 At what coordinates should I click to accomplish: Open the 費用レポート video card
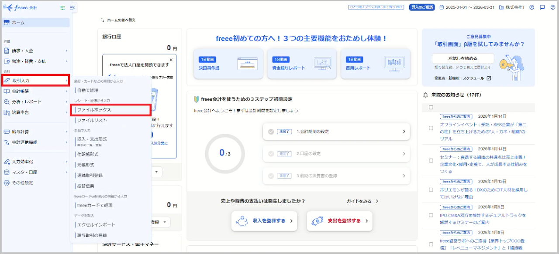375,64
